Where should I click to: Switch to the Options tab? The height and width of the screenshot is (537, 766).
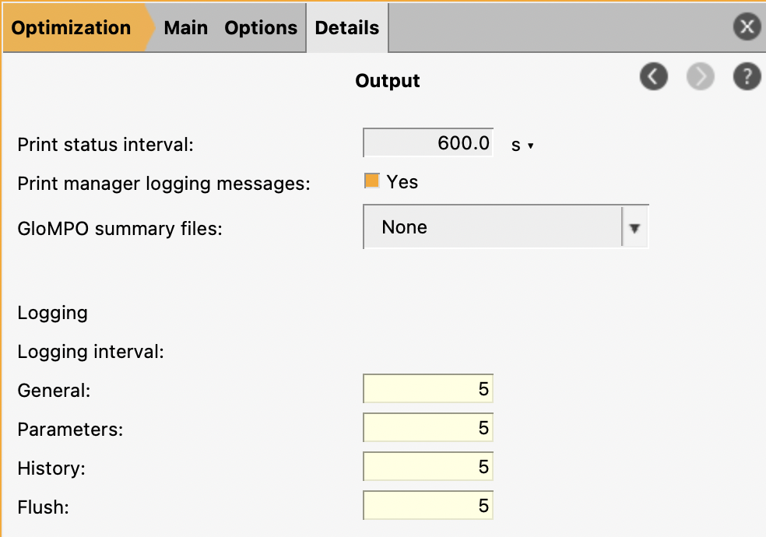click(261, 28)
